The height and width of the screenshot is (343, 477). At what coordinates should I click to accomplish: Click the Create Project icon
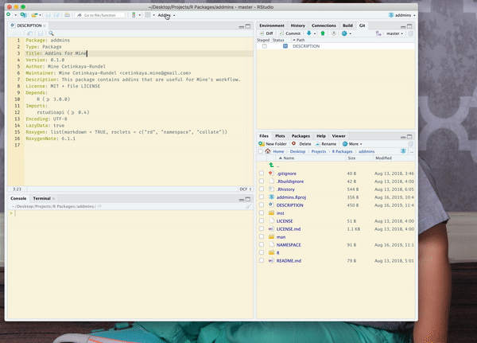(23, 15)
